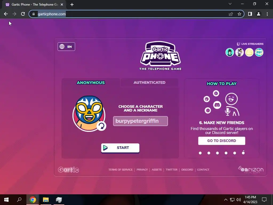Click the network tray icon
The image size is (273, 205).
click(x=232, y=200)
